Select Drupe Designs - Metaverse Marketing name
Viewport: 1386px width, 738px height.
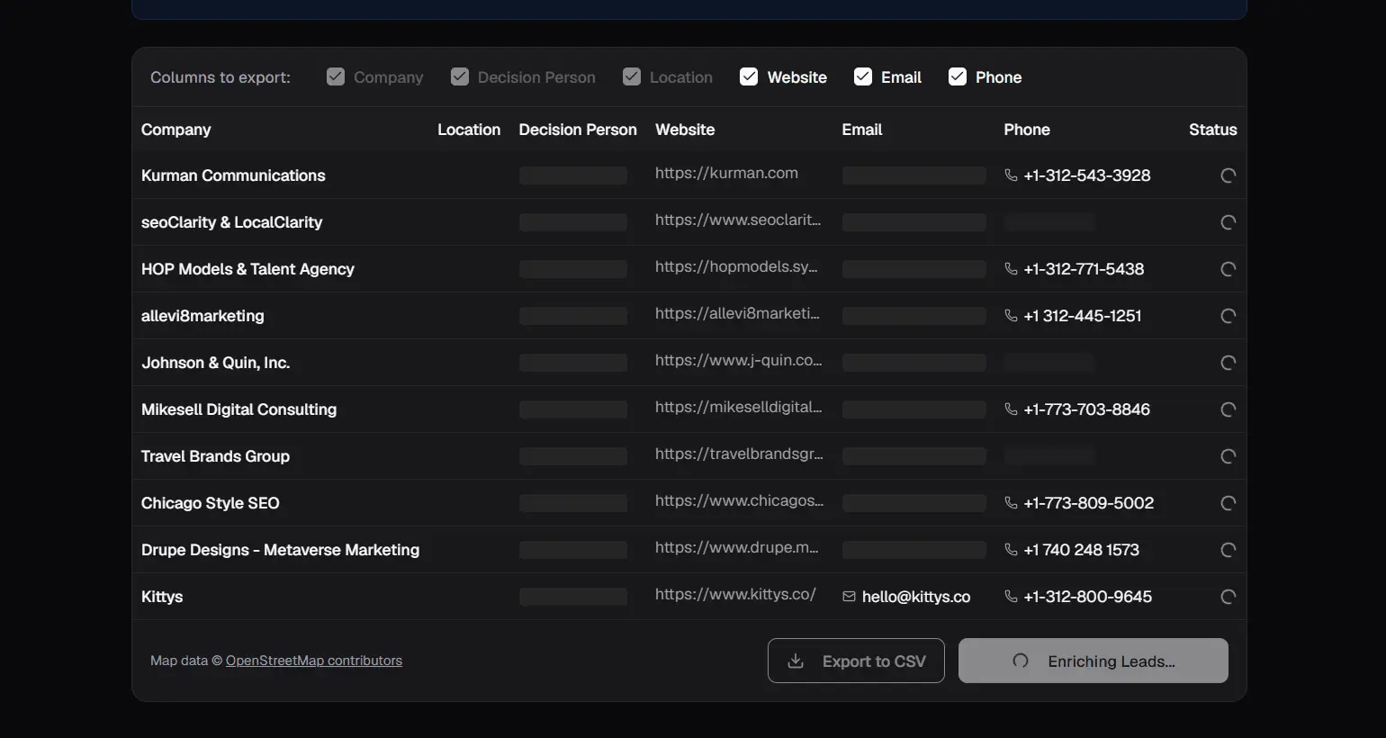(280, 550)
